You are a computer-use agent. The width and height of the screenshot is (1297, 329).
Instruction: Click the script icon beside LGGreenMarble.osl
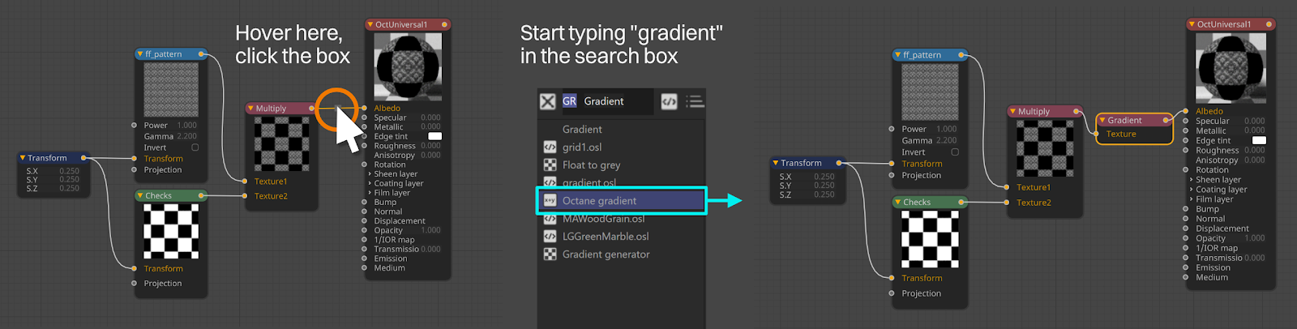pyautogui.click(x=550, y=237)
